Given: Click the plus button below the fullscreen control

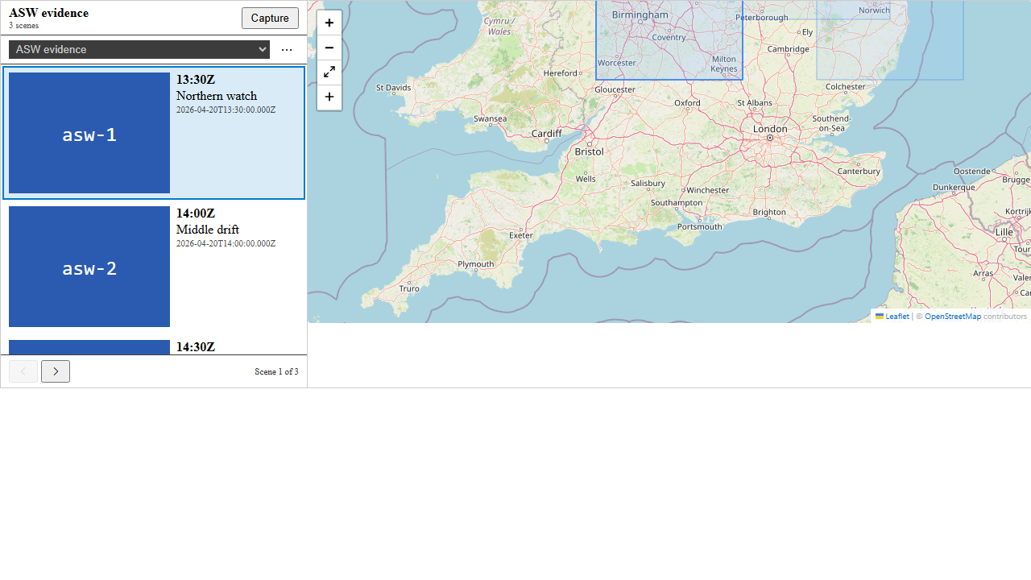Looking at the screenshot, I should pos(329,97).
